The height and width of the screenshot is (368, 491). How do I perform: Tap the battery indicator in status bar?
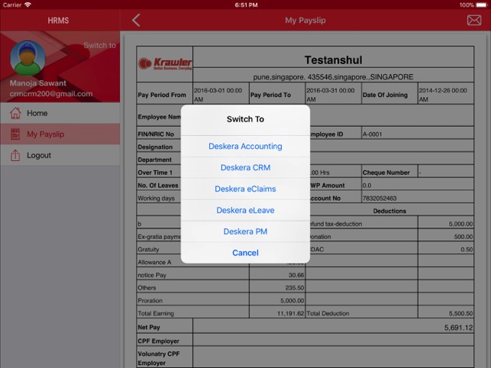point(482,5)
